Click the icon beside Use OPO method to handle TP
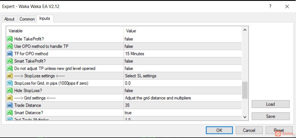 pyautogui.click(x=10, y=46)
